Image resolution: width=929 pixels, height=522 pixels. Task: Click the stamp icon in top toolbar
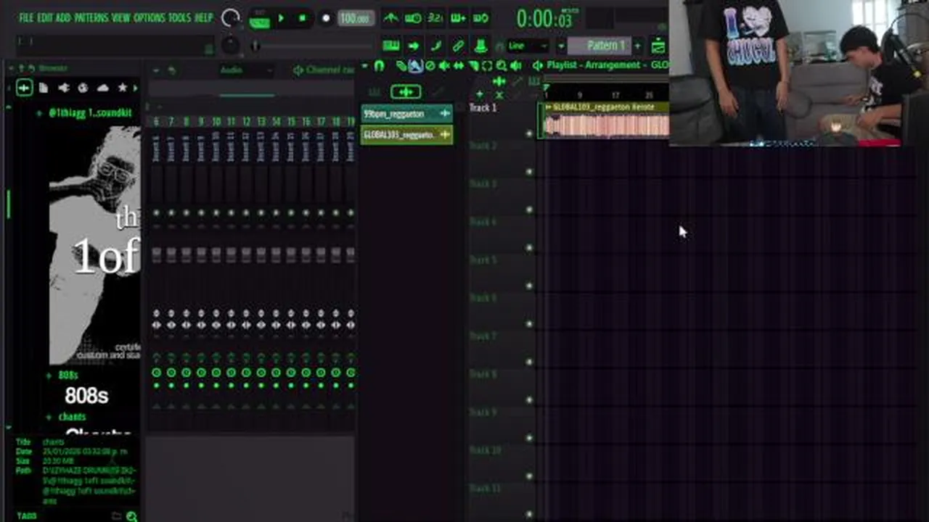tap(480, 46)
